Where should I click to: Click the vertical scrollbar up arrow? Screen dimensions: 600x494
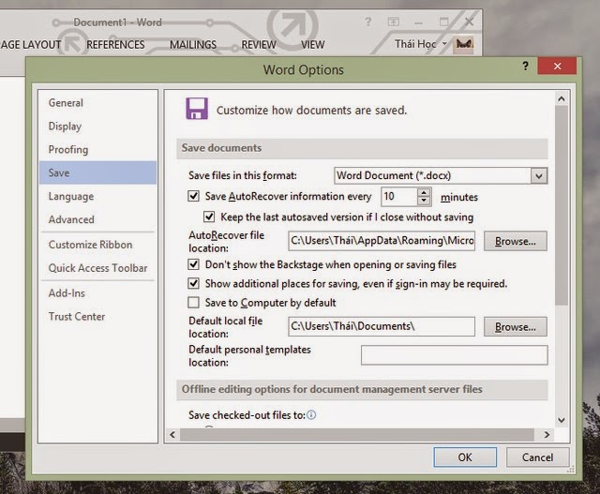[562, 98]
